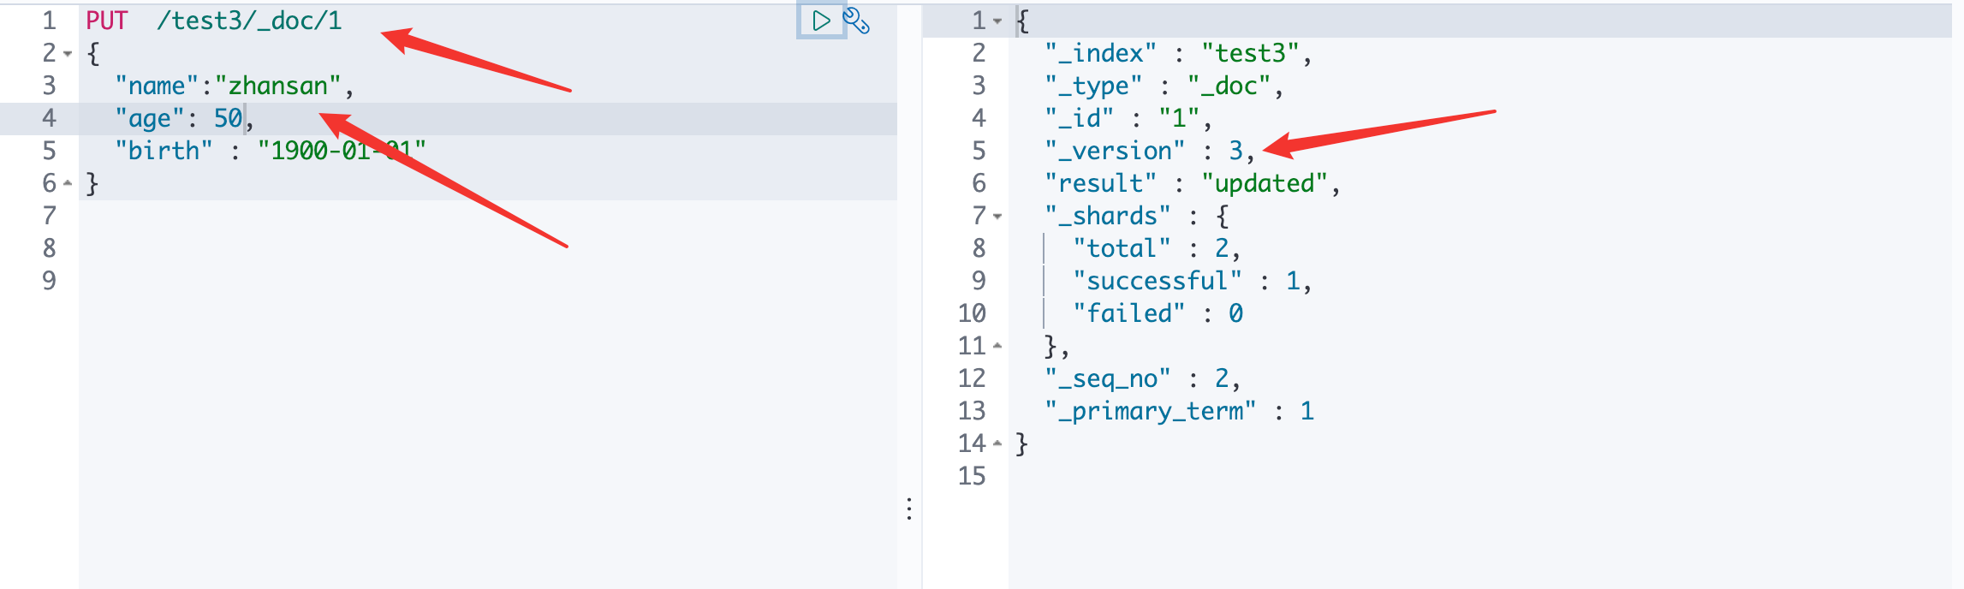Click the "zhansan" name value
The height and width of the screenshot is (589, 1964).
point(277,86)
